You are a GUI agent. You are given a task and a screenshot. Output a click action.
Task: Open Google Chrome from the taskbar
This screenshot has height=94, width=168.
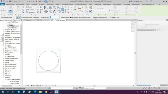point(46,92)
